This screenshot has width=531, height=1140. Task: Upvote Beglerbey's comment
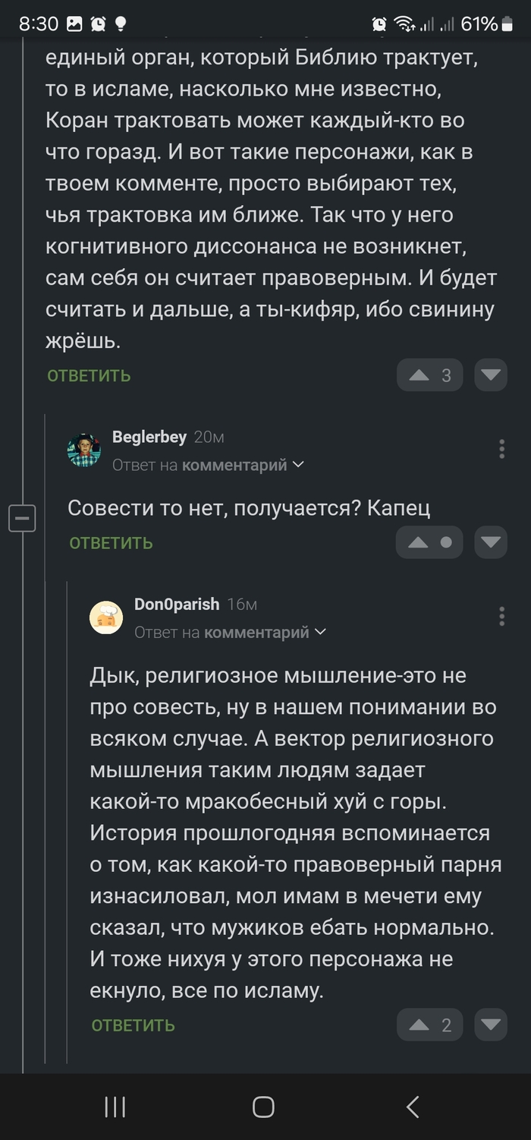pyautogui.click(x=419, y=542)
